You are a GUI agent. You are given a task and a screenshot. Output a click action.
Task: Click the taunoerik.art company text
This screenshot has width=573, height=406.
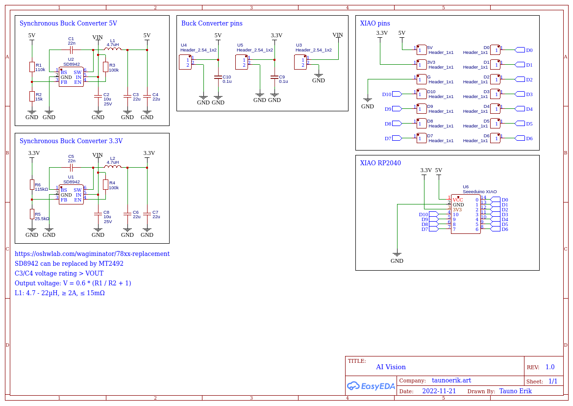pyautogui.click(x=451, y=381)
